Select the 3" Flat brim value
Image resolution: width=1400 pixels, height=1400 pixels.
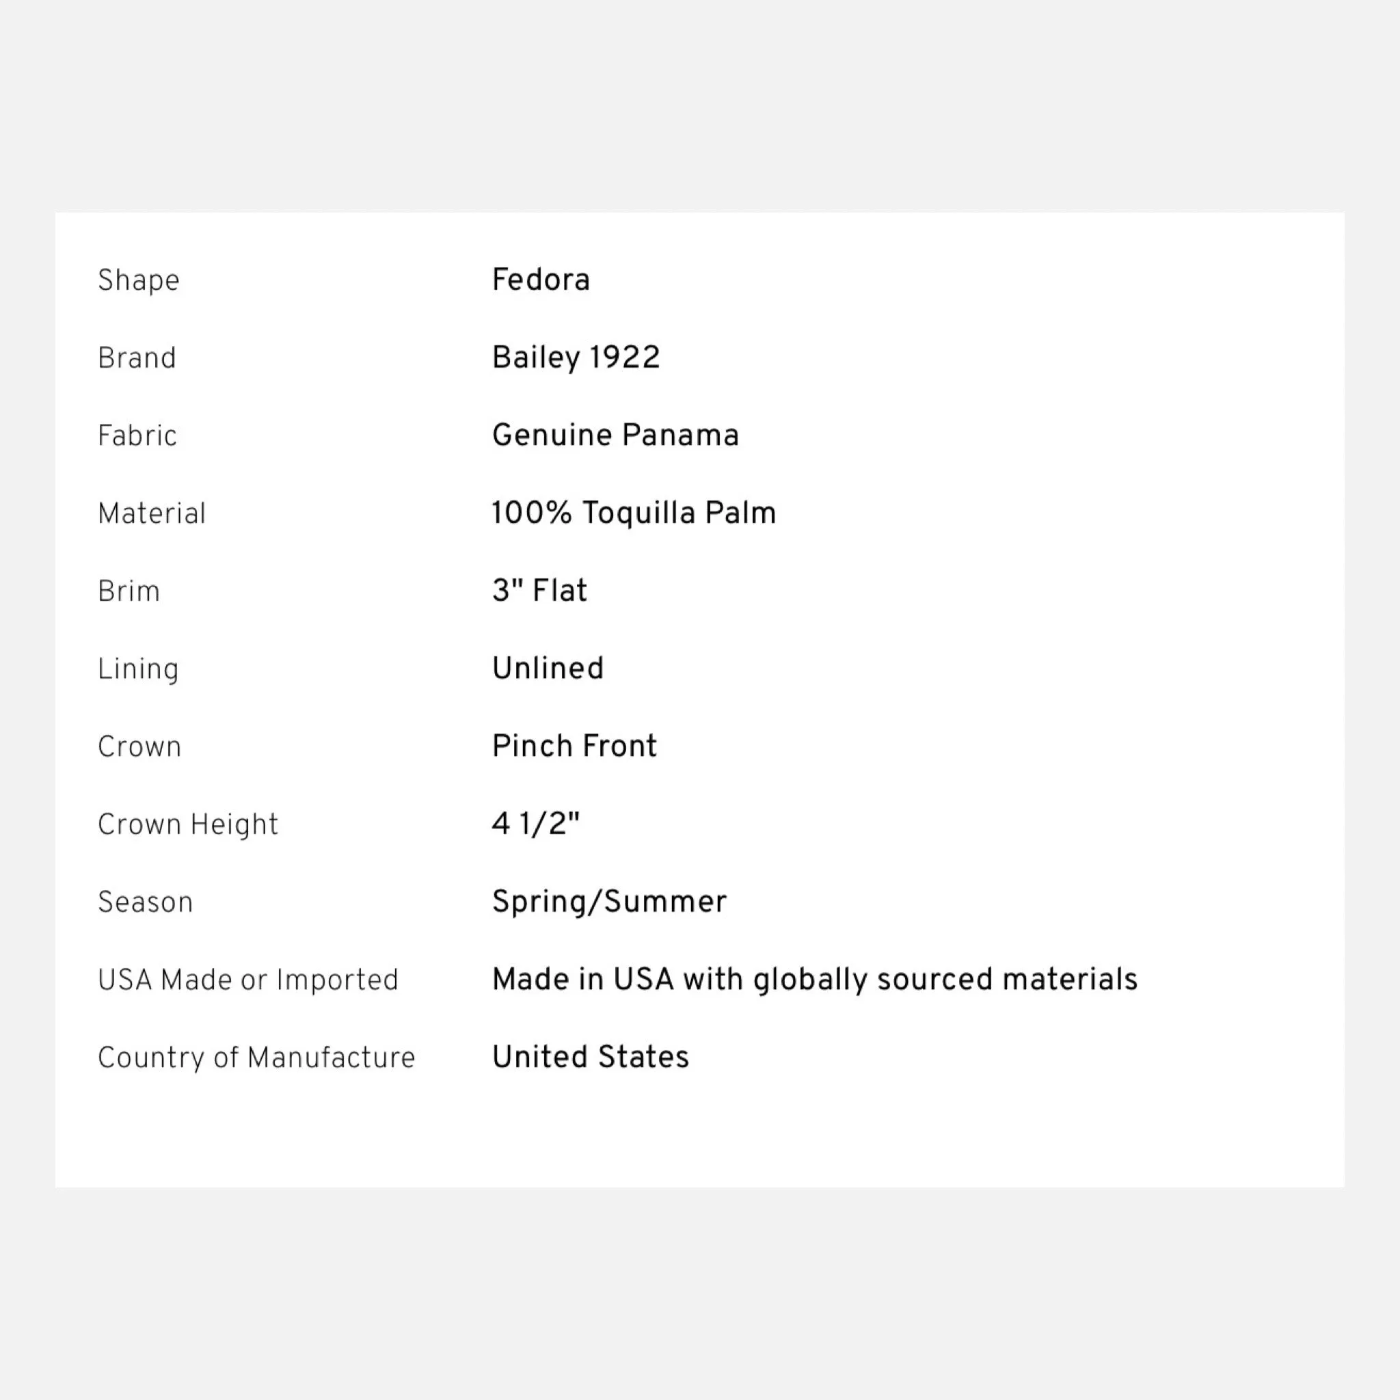pyautogui.click(x=539, y=591)
